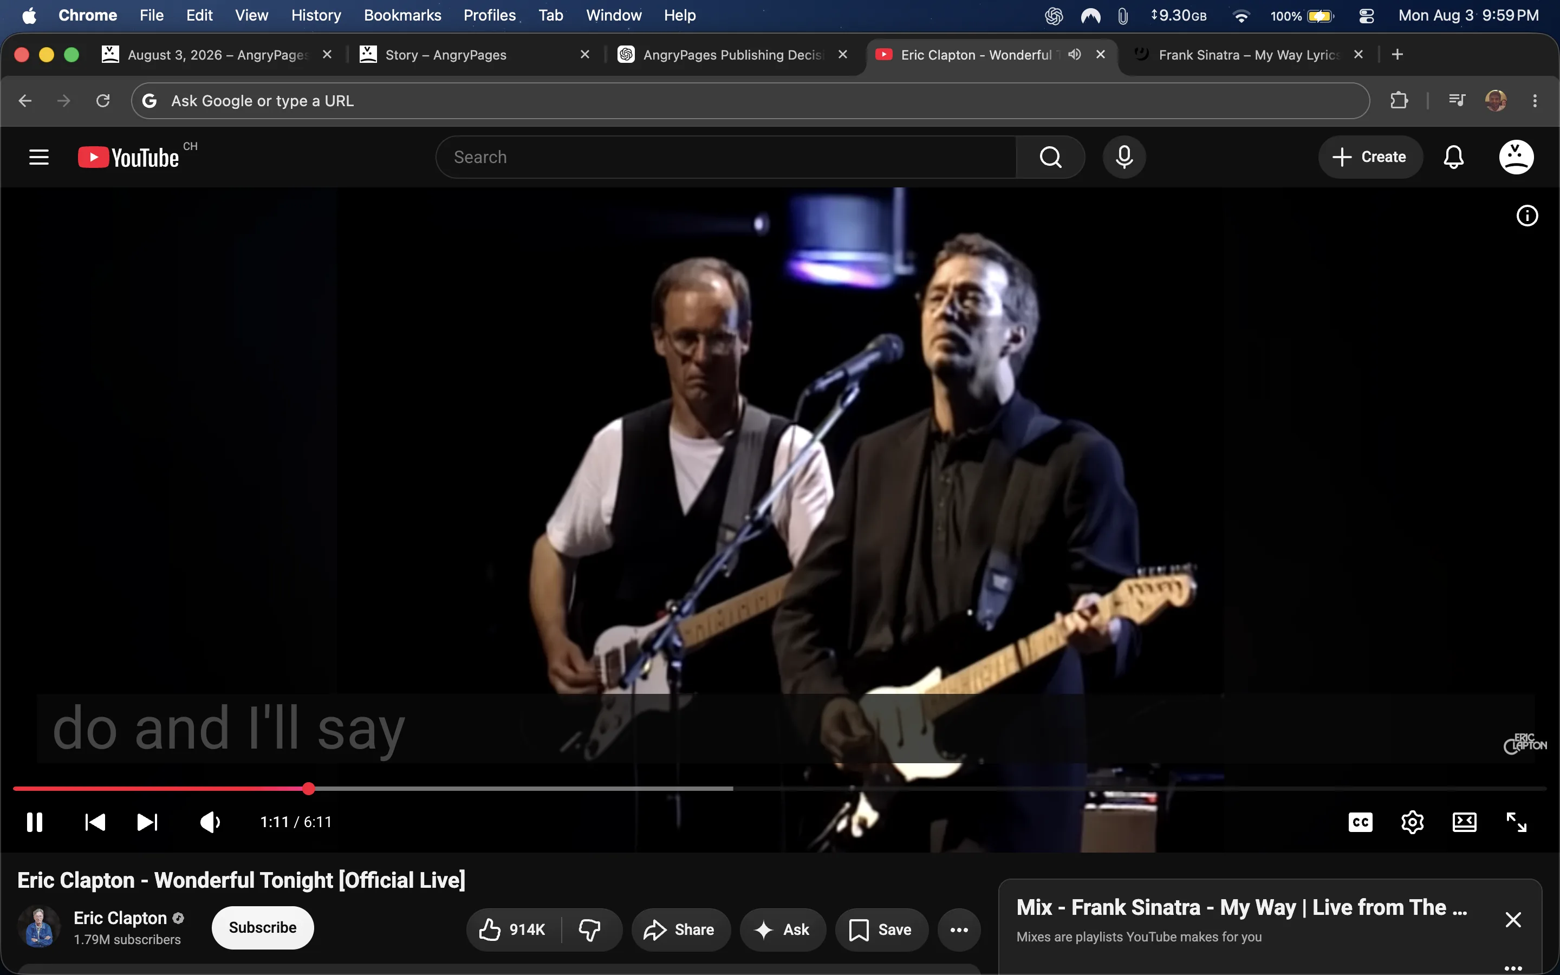Pause the video playback

pos(35,822)
